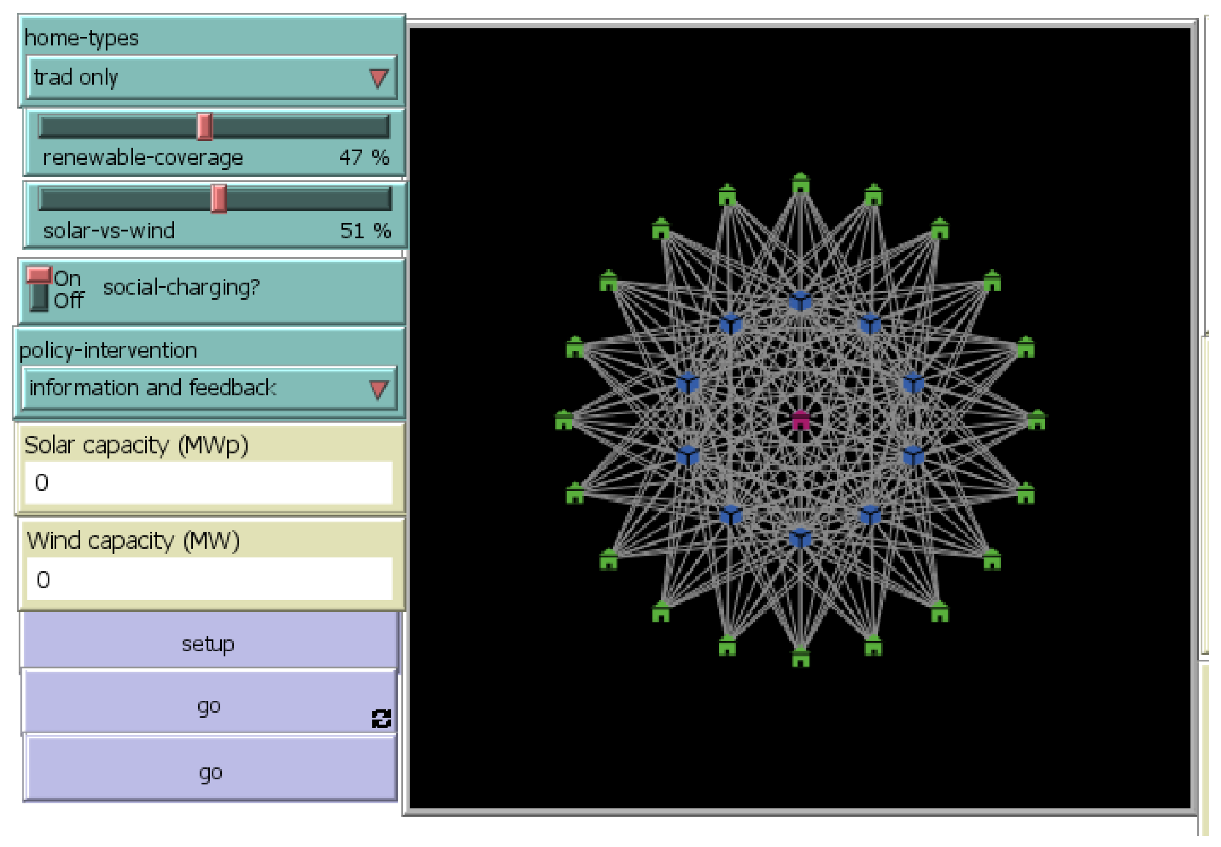Click the setup button
Viewport: 1221px width, 847px height.
coord(210,643)
